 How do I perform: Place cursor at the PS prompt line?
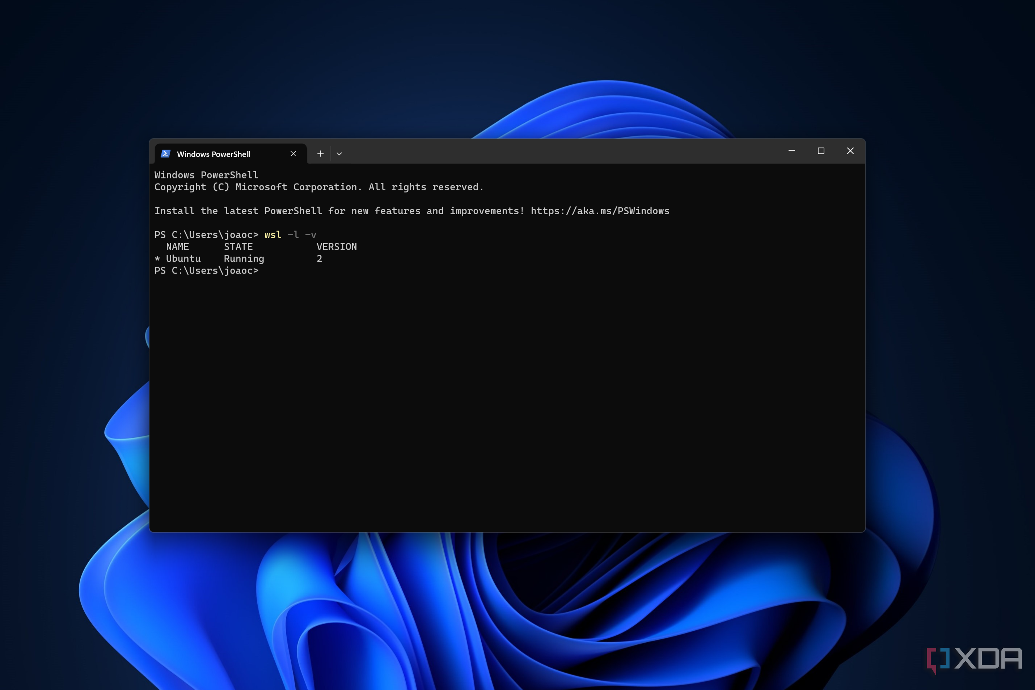[207, 270]
